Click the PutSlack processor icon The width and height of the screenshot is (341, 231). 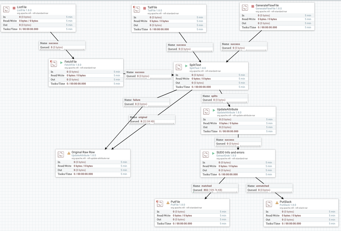269,204
